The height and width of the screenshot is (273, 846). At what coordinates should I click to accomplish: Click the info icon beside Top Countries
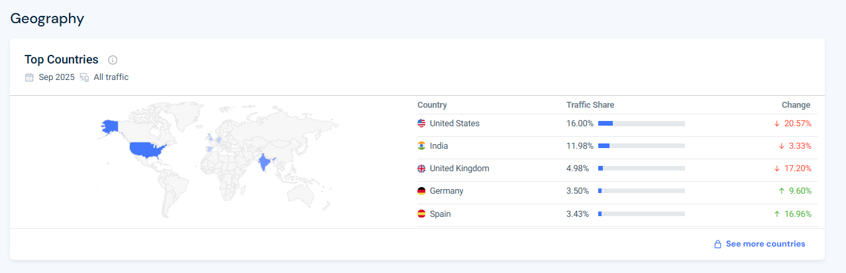click(113, 60)
